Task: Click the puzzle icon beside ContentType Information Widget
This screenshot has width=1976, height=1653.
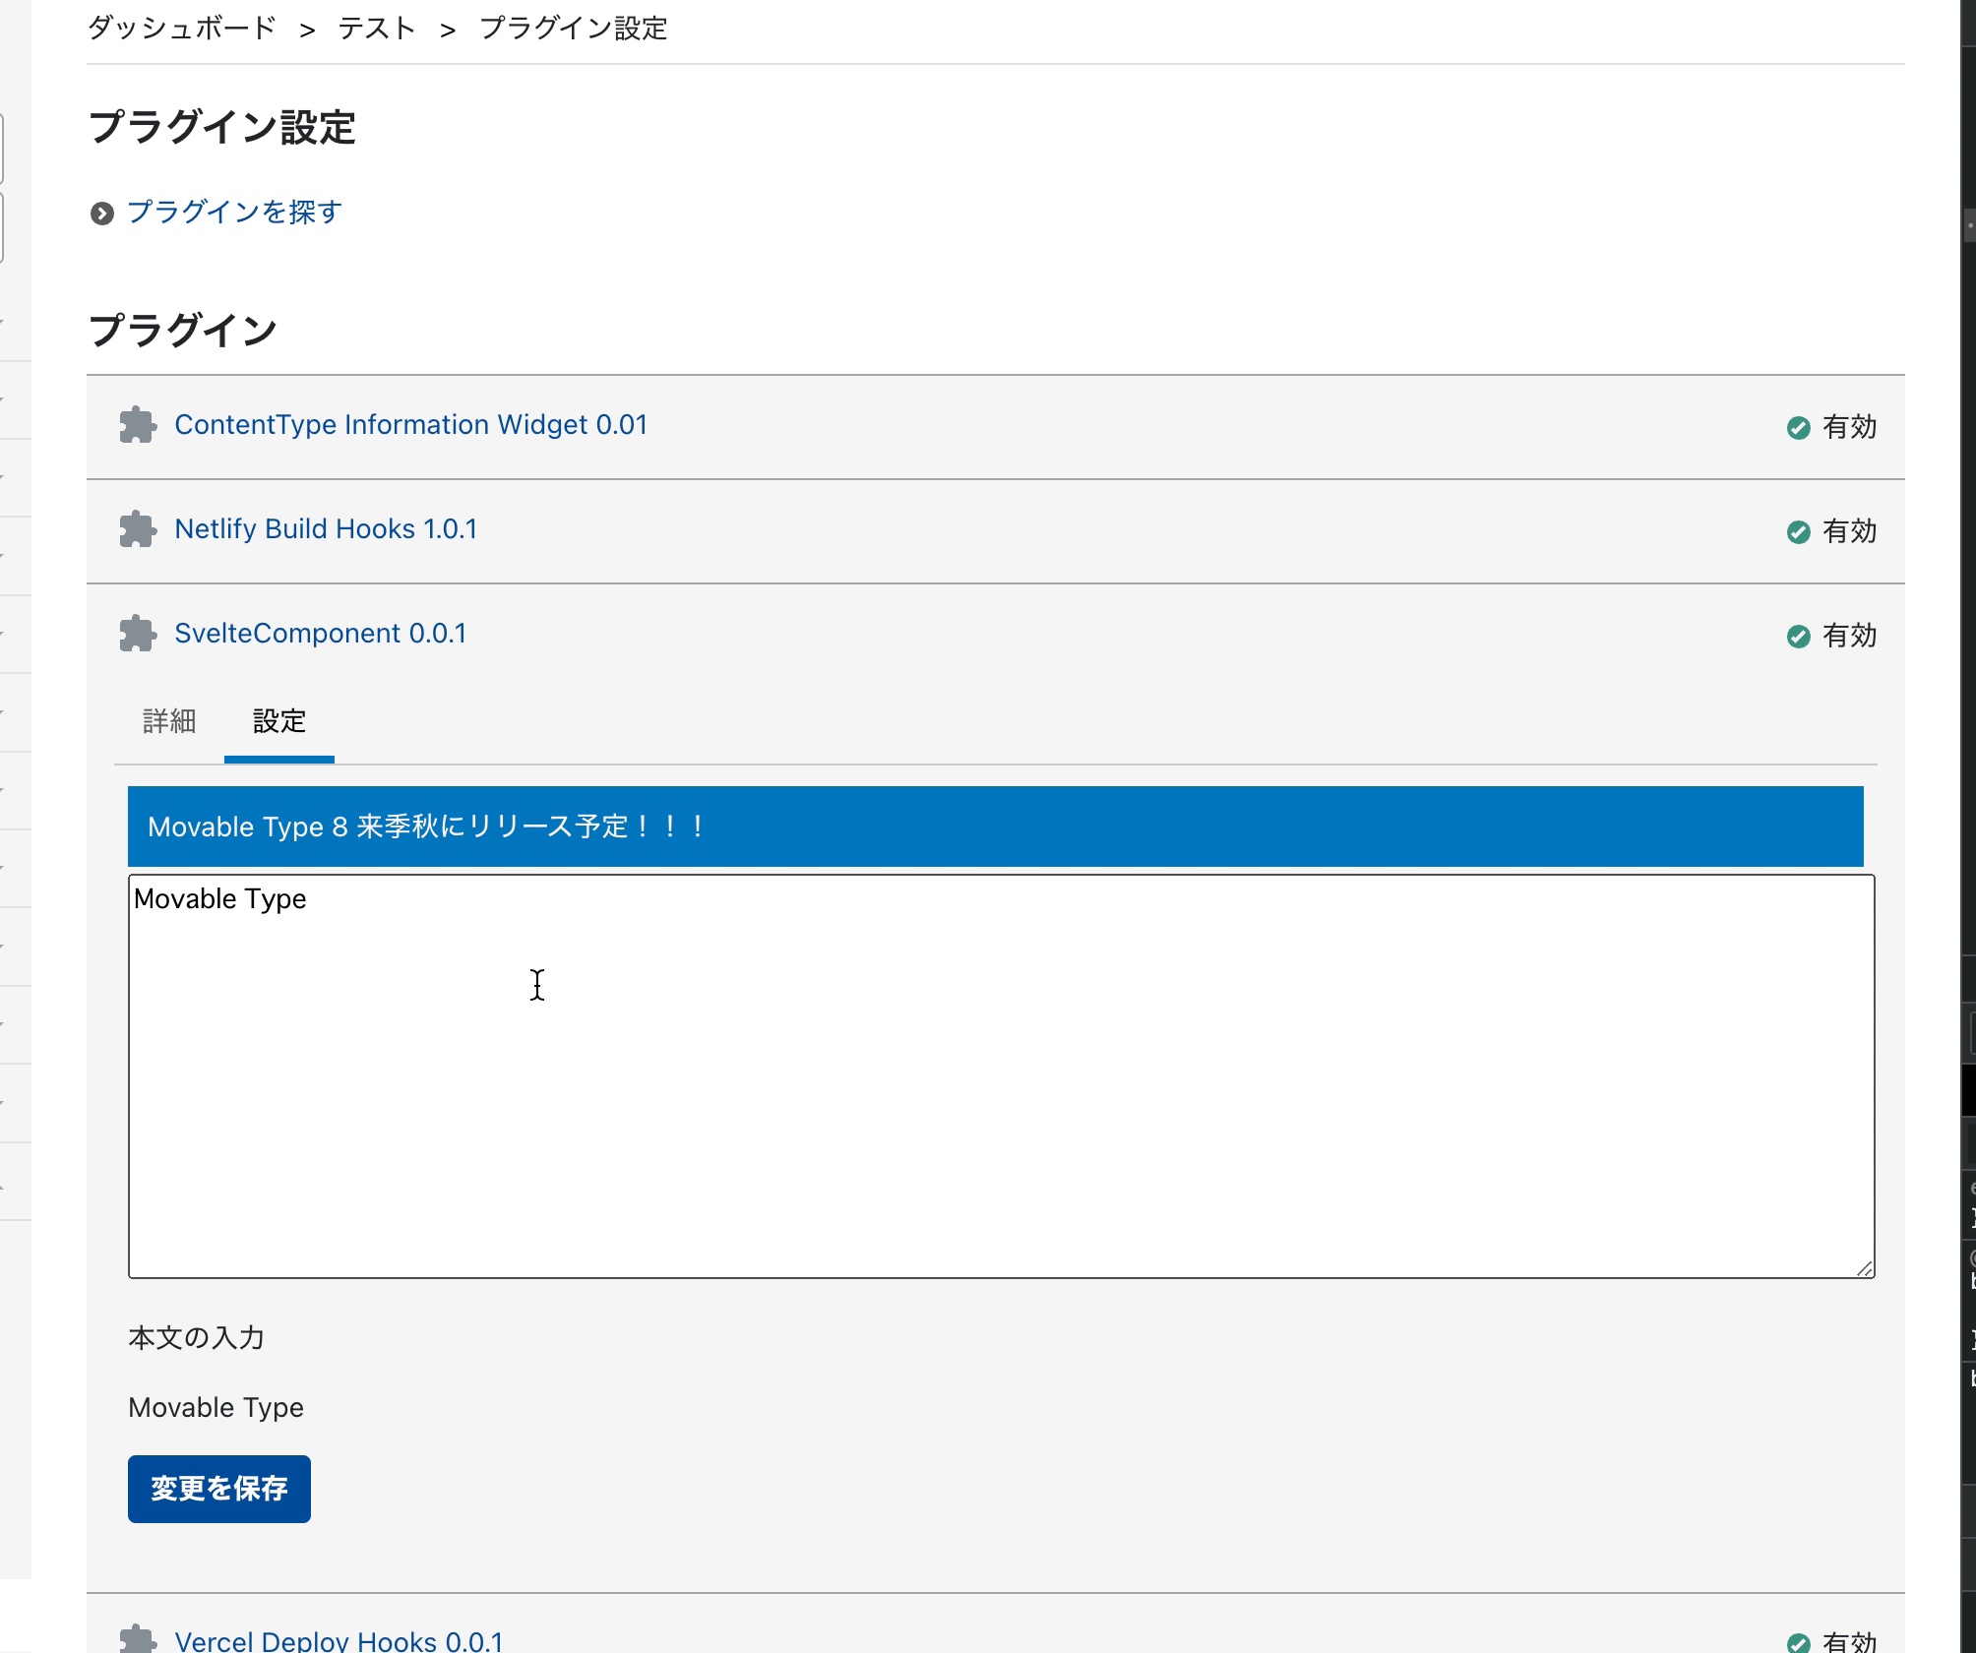Action: [x=138, y=427]
